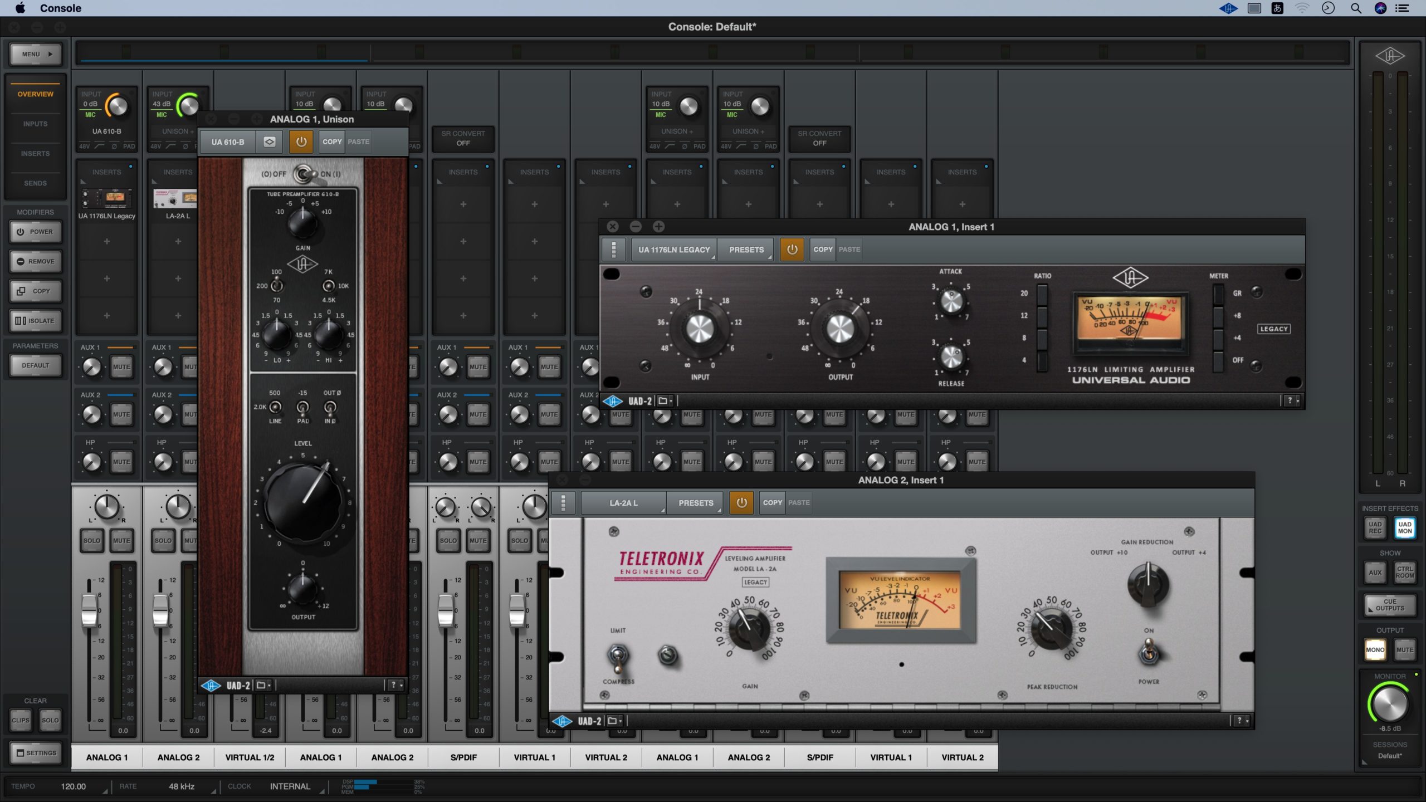
Task: Click the ANALOG 1 channel fader handle
Action: coord(89,610)
